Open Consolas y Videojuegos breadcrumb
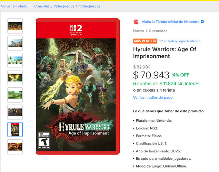Image resolution: width=219 pixels, height=172 pixels. [x=54, y=6]
